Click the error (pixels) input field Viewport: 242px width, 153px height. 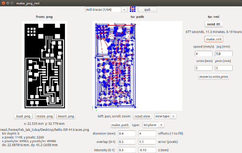tap(147, 142)
